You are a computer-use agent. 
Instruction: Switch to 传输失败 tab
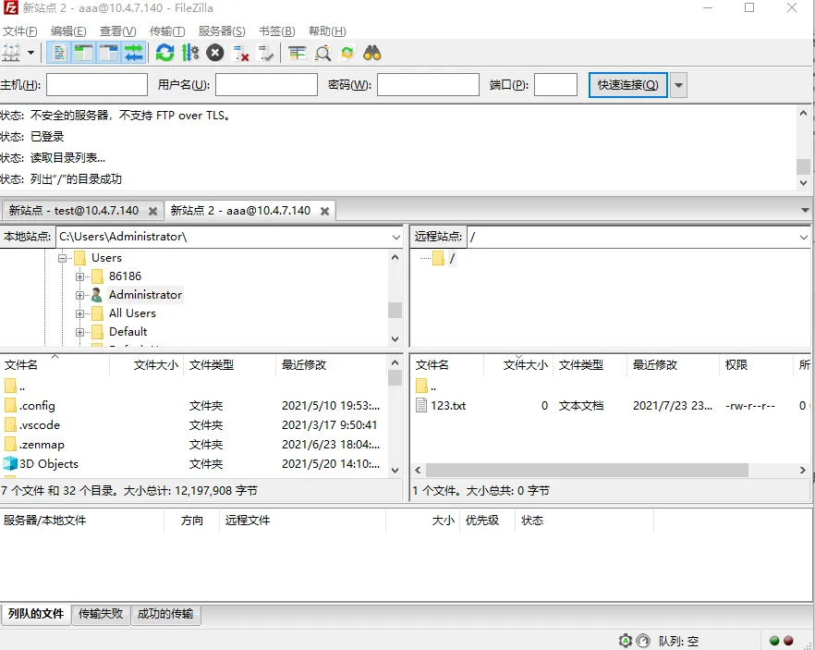101,614
